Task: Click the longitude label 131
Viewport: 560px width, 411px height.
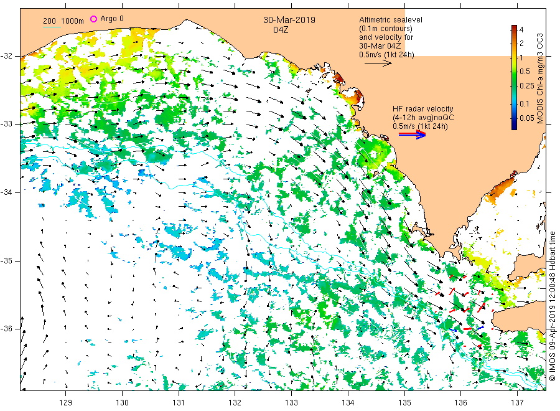Action: pos(179,403)
